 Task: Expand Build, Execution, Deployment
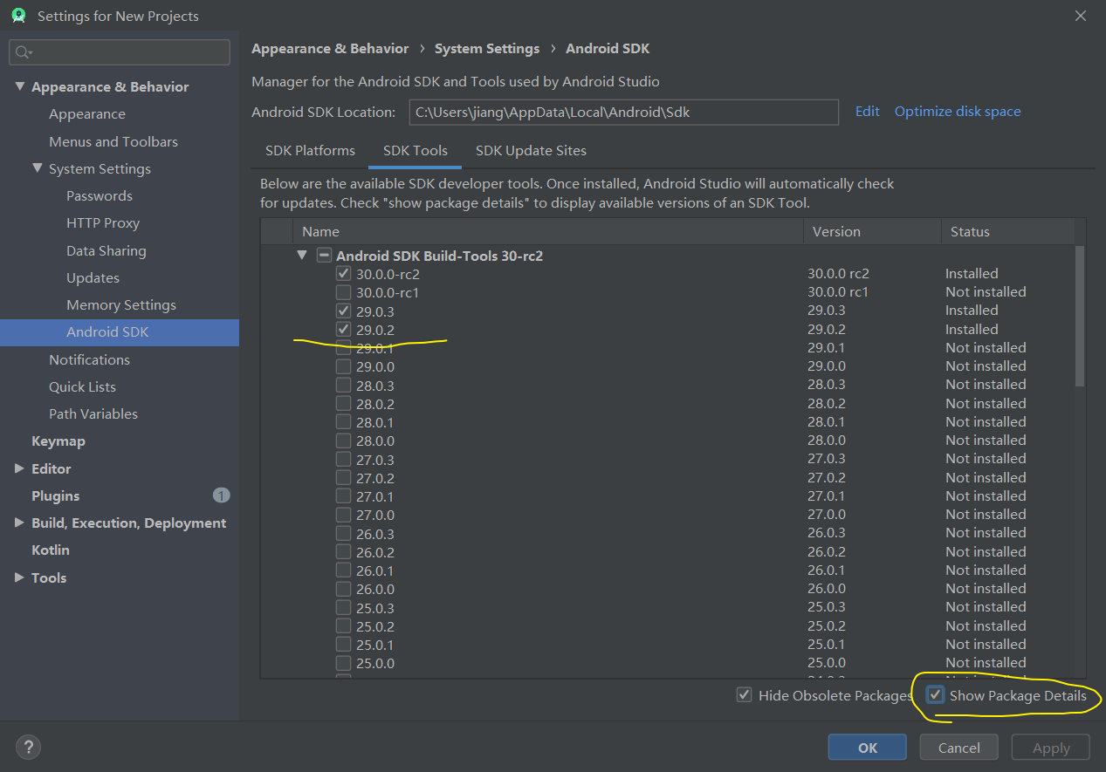click(x=19, y=522)
